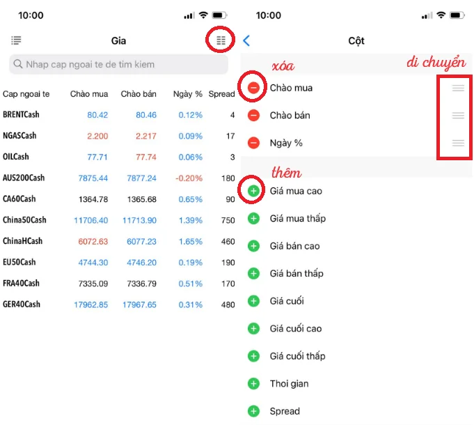Tap China50Cash spread value 750

[x=228, y=220]
